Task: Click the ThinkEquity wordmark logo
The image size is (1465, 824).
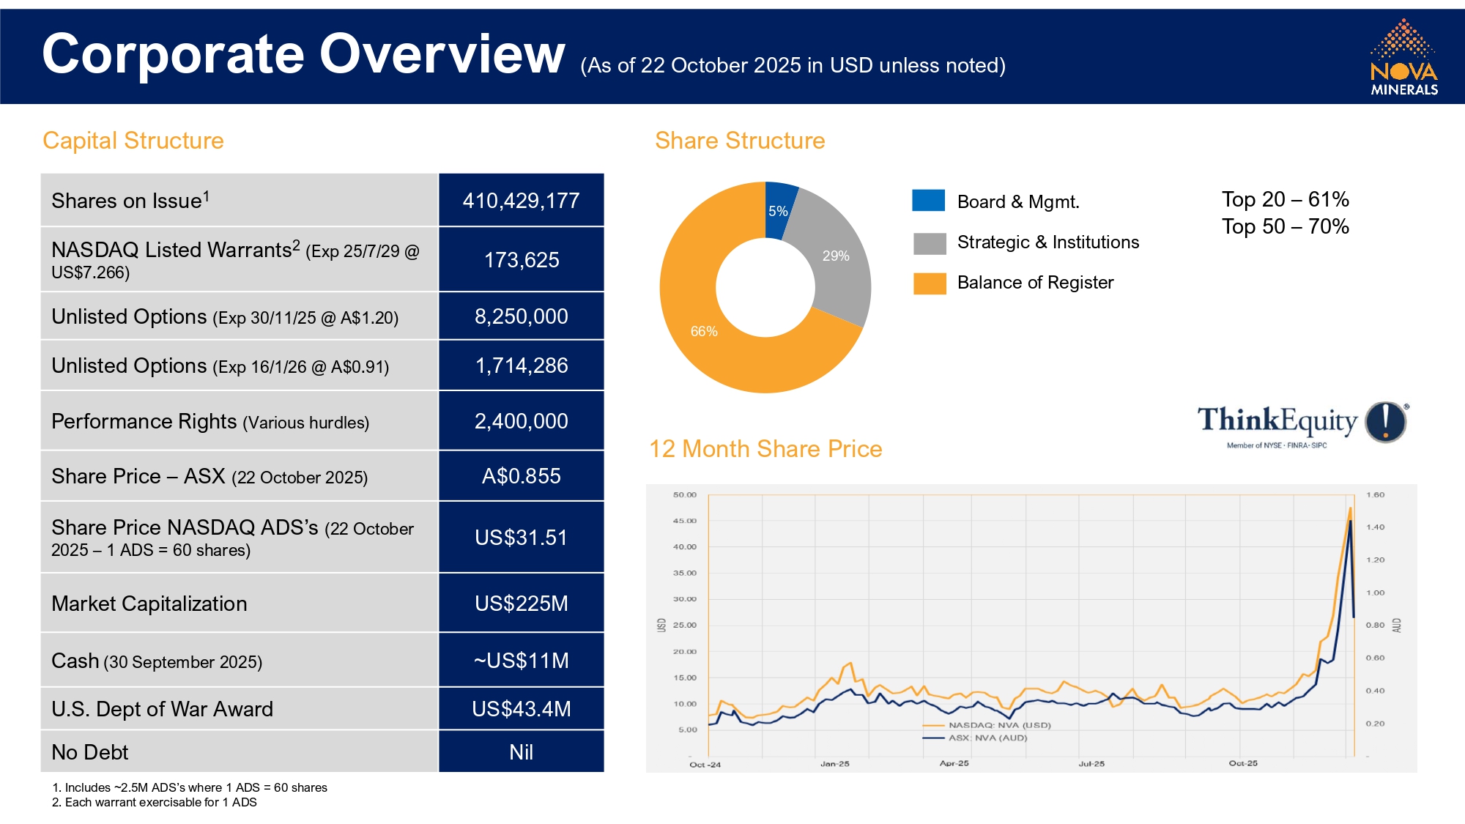Action: 1277,421
